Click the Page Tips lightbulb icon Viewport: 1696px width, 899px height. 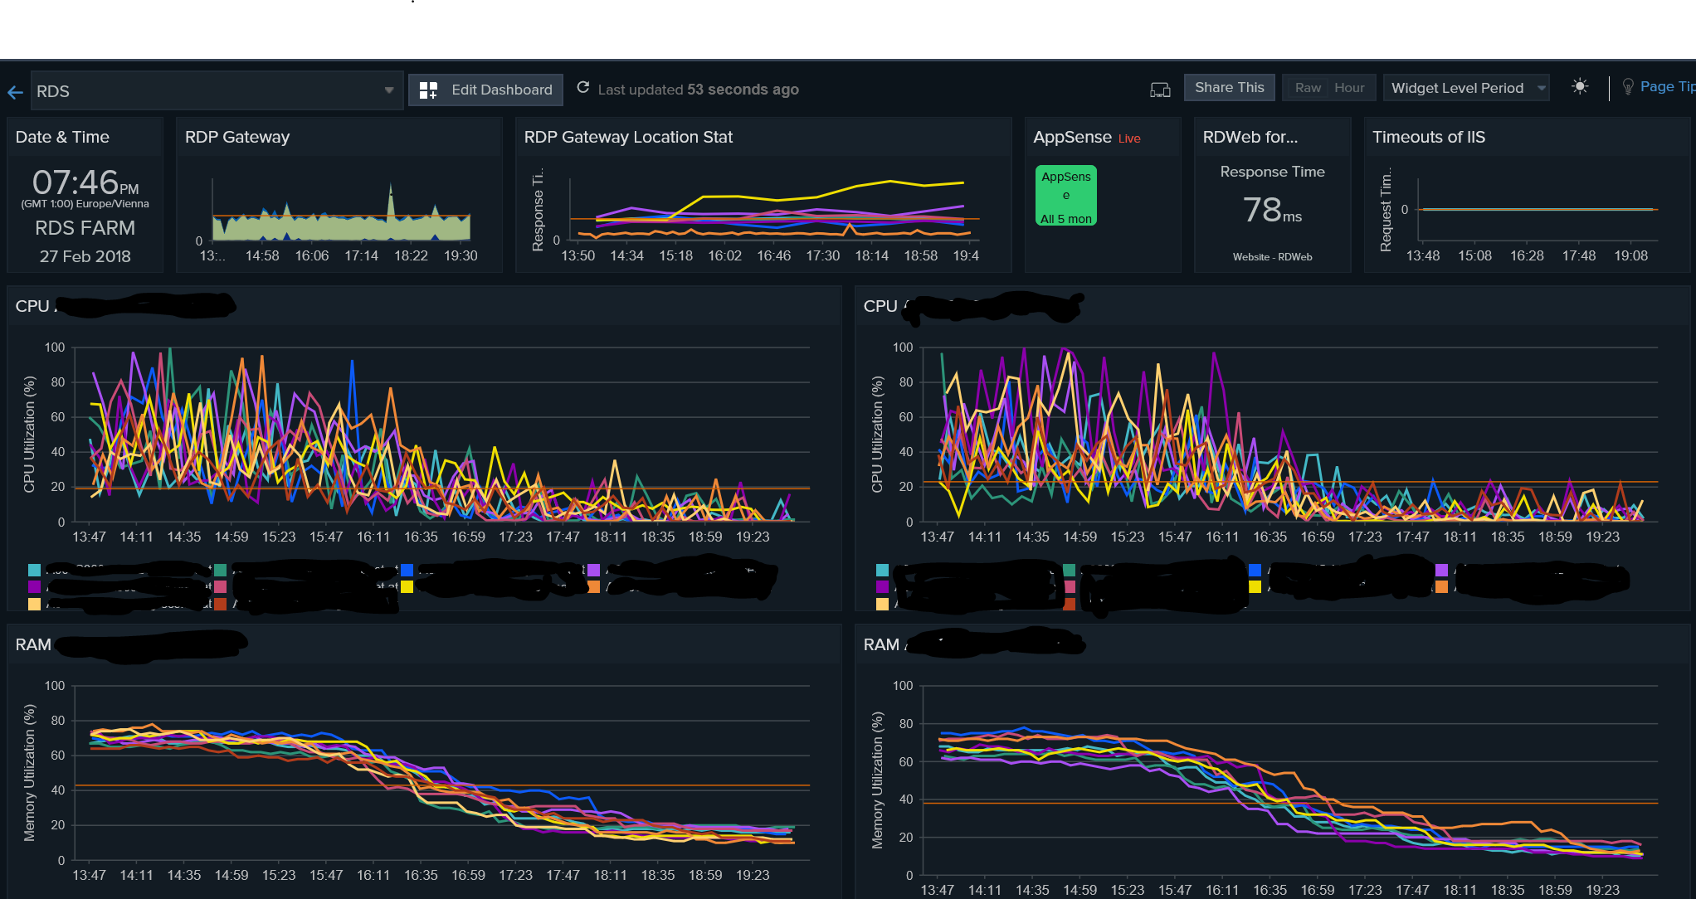point(1628,87)
